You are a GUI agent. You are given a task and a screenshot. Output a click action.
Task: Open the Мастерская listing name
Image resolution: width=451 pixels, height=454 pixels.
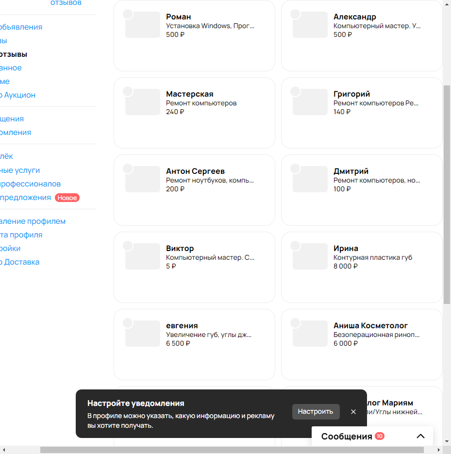pyautogui.click(x=190, y=94)
